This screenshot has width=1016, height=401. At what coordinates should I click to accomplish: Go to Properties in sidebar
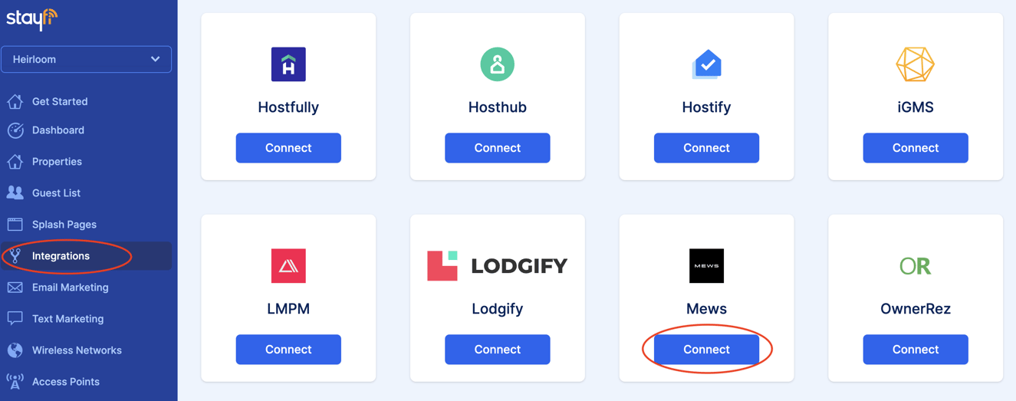tap(57, 162)
